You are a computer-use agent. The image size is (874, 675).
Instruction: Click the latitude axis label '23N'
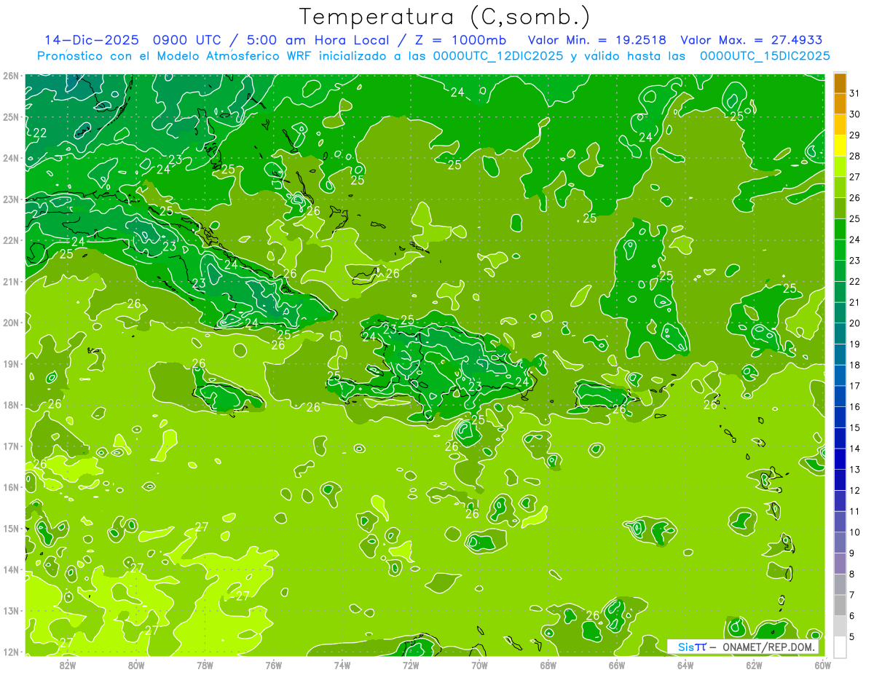(10, 200)
